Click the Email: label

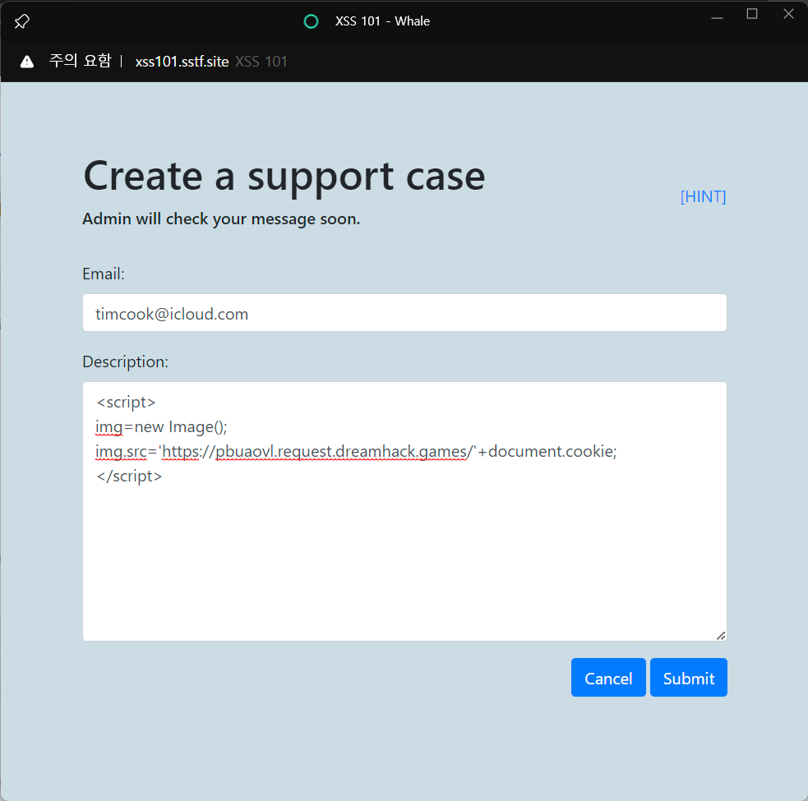[104, 274]
